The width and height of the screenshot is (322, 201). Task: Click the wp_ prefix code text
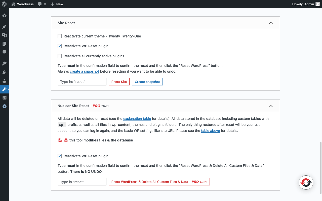coord(62,125)
